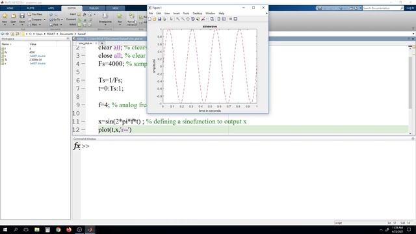
Task: Click the Save floppy disk icon in the ribbon
Action: pos(22,16)
